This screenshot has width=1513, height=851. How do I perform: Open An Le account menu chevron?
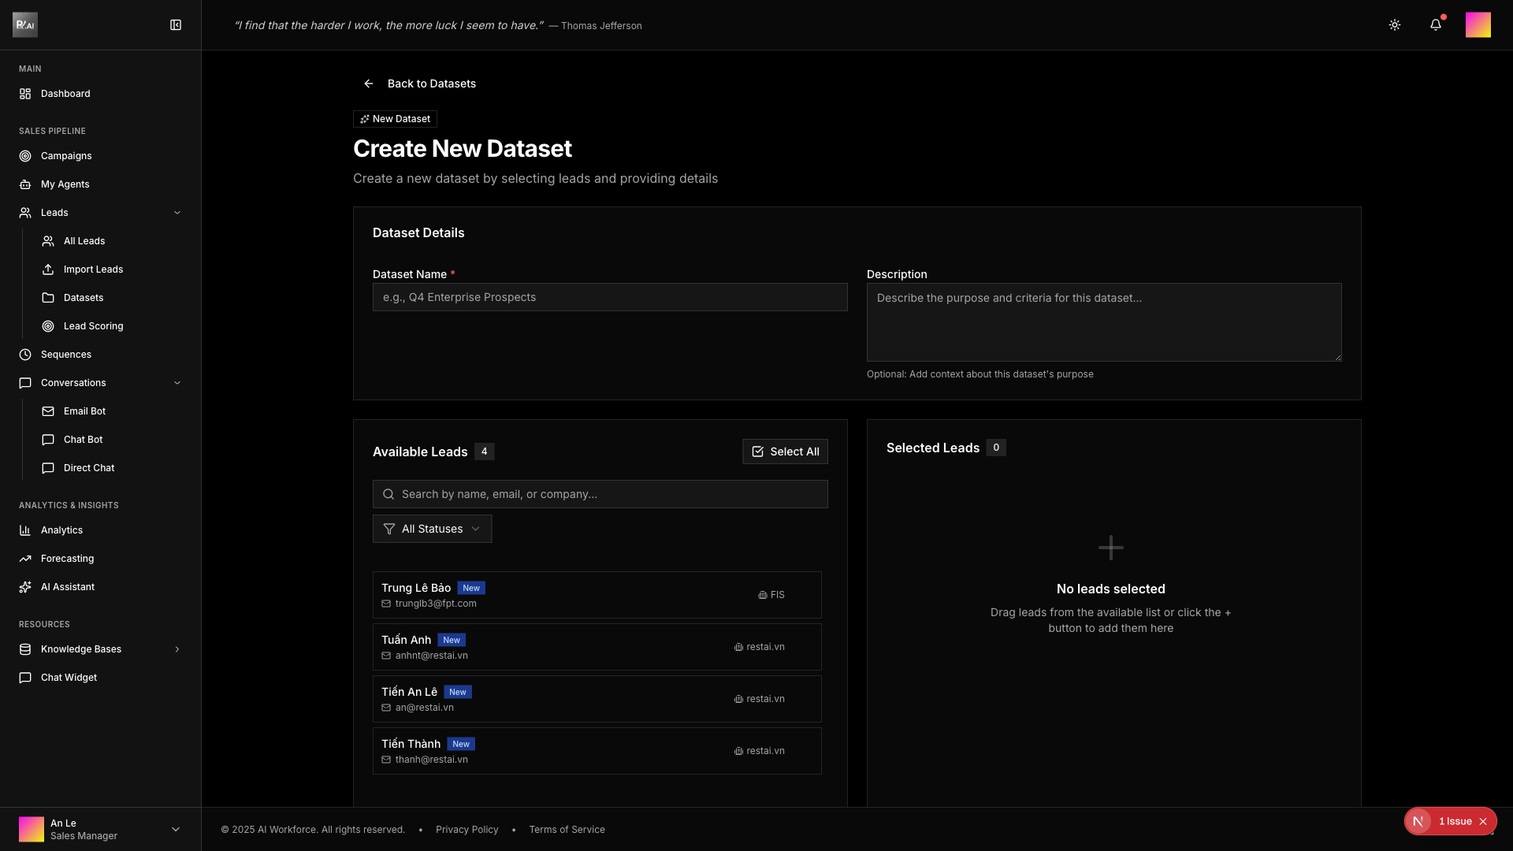click(x=176, y=829)
